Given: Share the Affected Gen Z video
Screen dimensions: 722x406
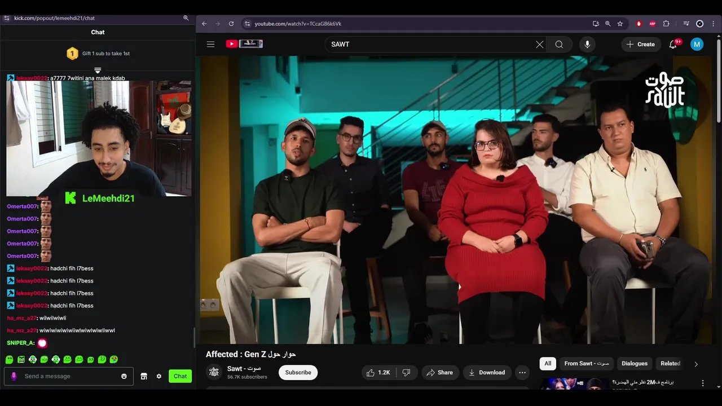Looking at the screenshot, I should (x=439, y=373).
